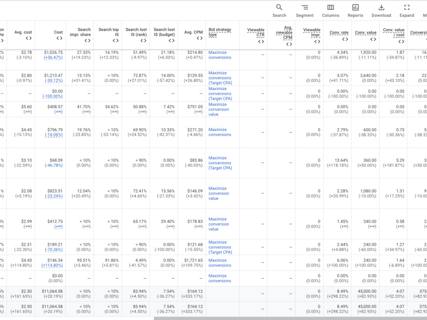Screen dimensions: 427x320
Task: Sort by Conv. rate column header
Action: [x=339, y=32]
